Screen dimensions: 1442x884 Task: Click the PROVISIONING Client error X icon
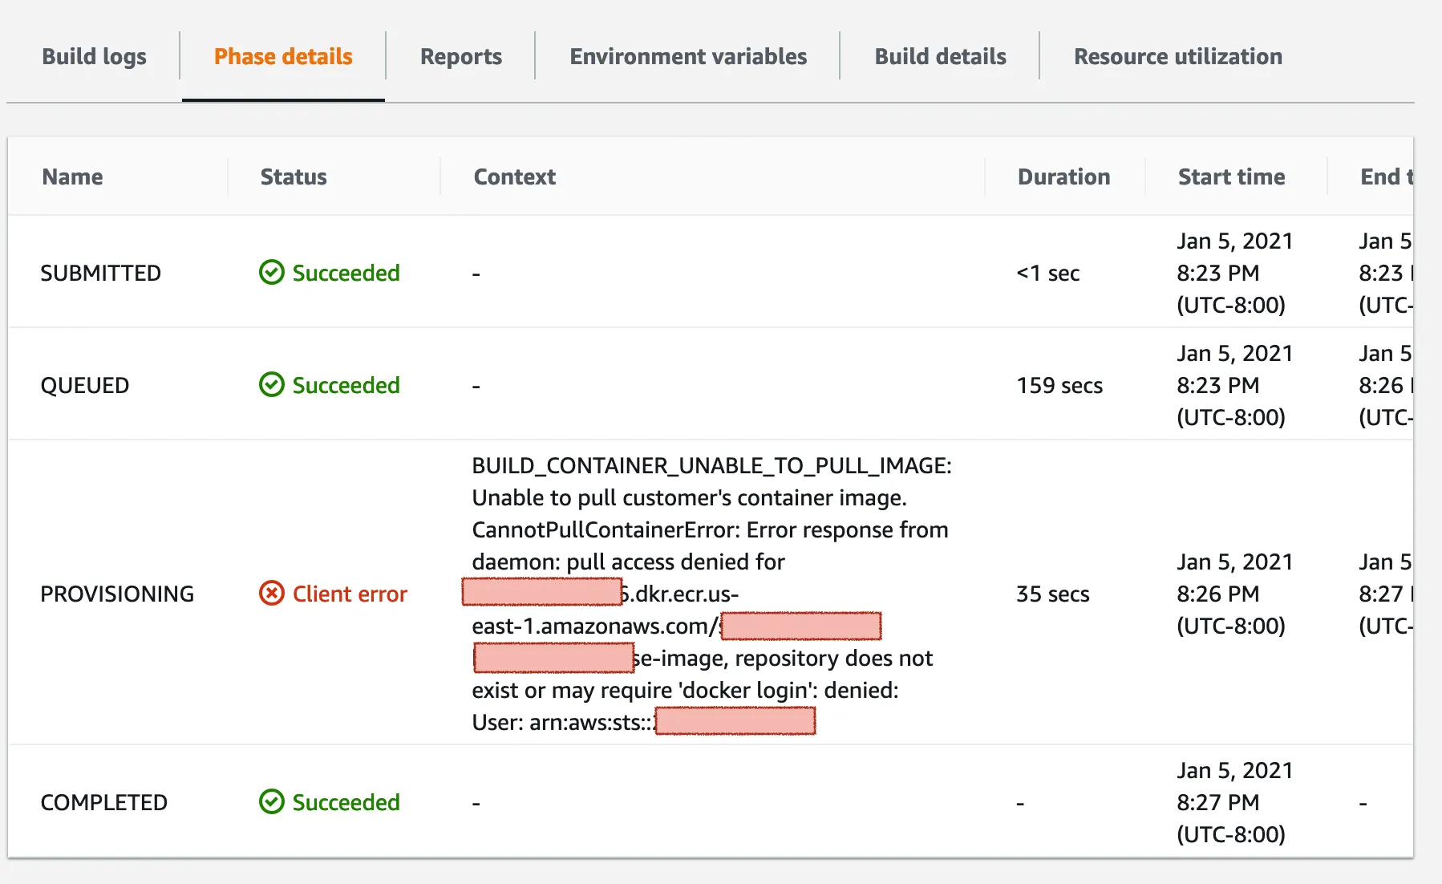[x=272, y=594]
